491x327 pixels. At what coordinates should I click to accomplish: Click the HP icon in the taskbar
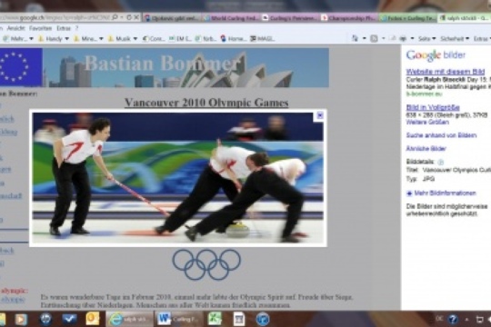coord(46,319)
